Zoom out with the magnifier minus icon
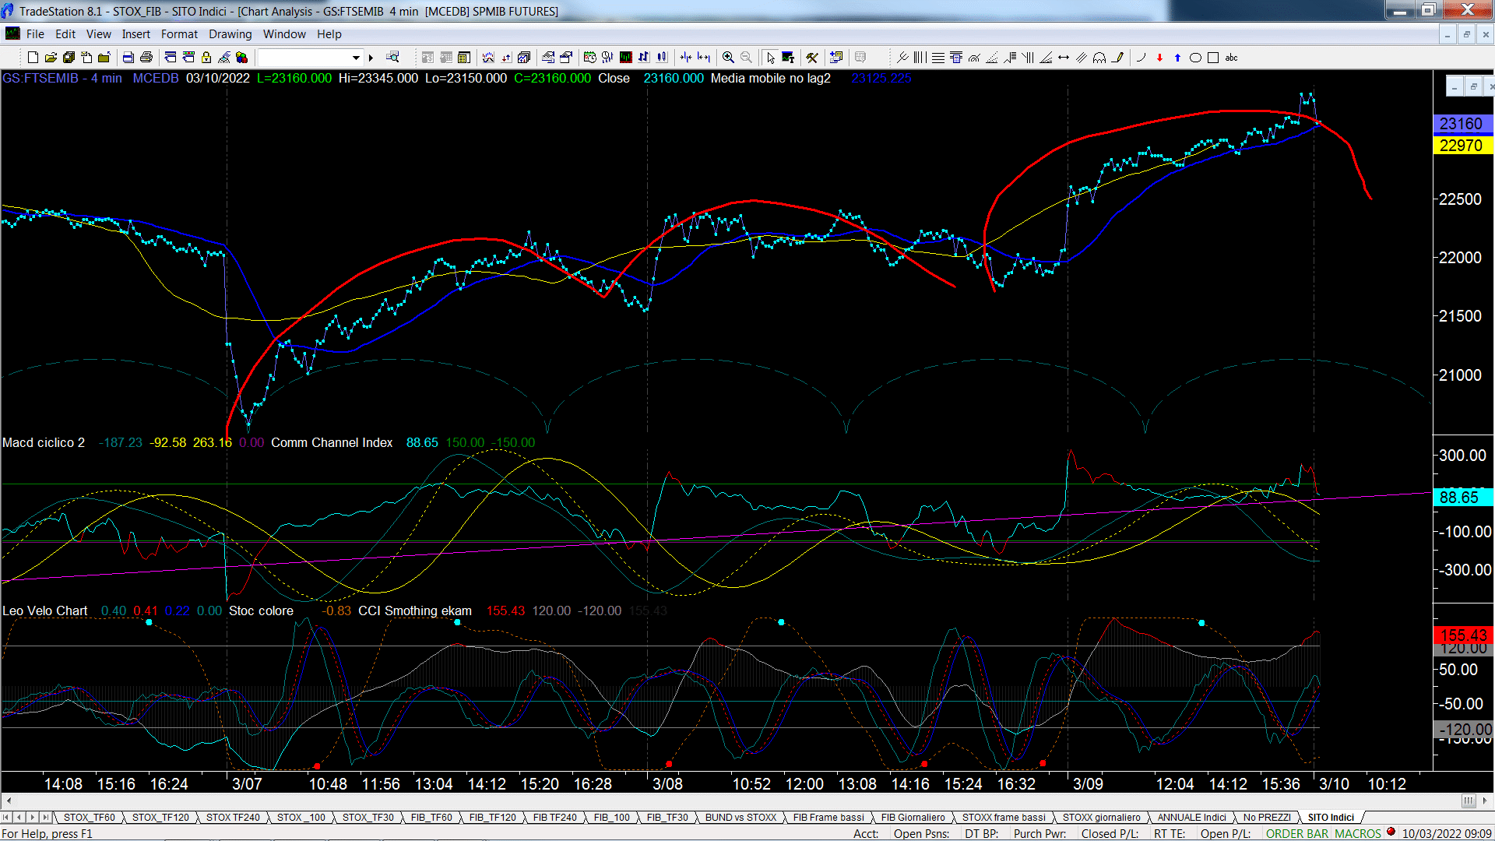 click(746, 58)
